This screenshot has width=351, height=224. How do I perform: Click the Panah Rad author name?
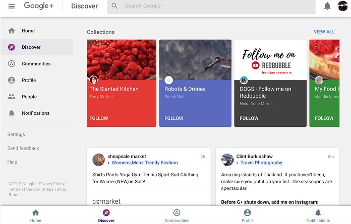(174, 97)
